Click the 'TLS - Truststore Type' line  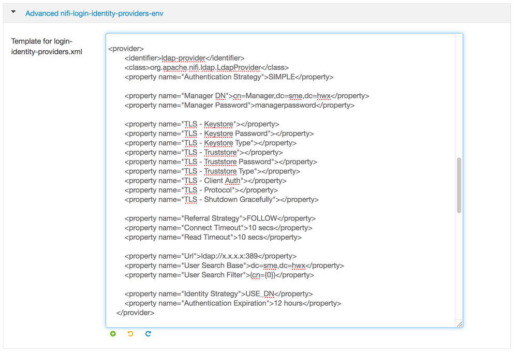[212, 171]
